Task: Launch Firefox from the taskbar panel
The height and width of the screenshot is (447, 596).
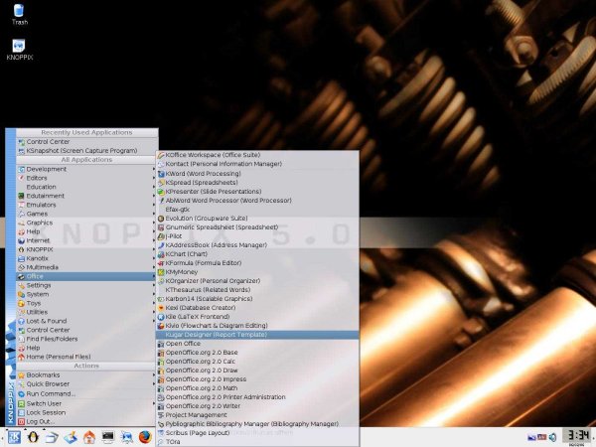Action: 145,436
